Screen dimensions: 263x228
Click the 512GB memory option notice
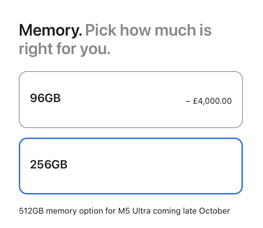[124, 211]
